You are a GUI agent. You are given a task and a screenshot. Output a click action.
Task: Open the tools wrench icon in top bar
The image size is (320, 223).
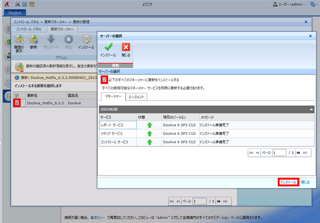coord(17,4)
